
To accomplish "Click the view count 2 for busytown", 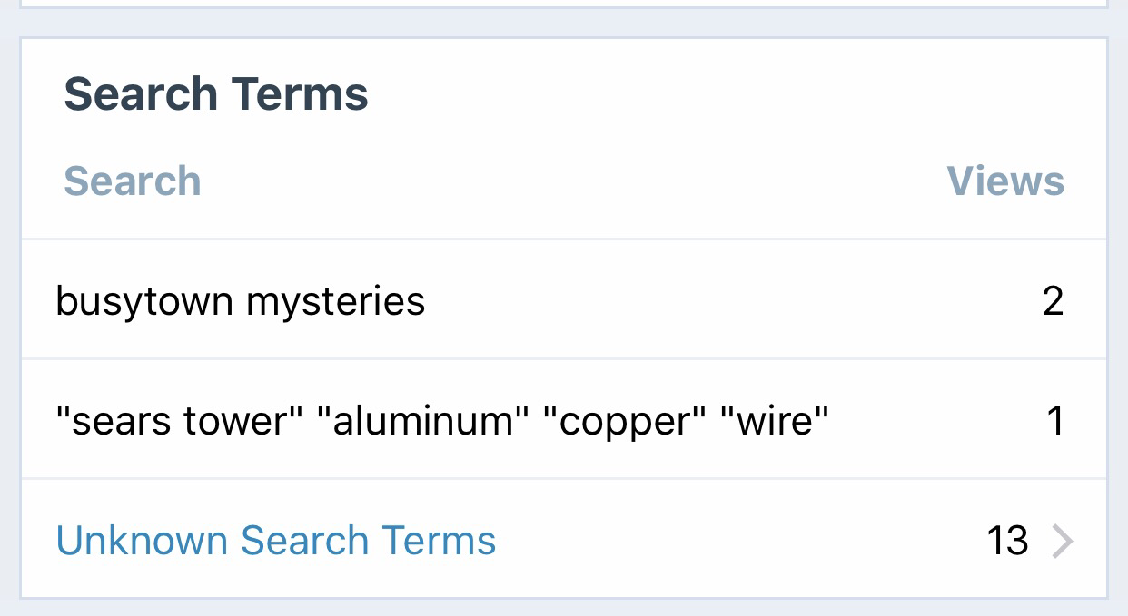I will click(1053, 301).
